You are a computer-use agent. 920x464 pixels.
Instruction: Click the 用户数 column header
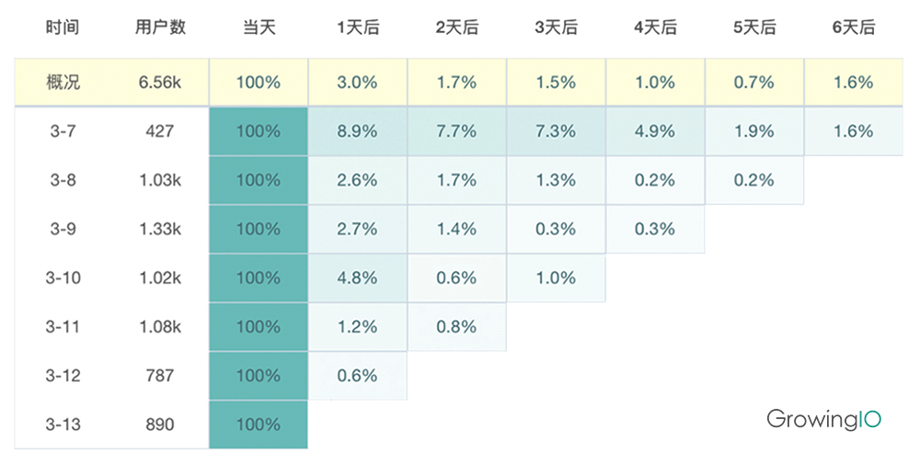(160, 28)
